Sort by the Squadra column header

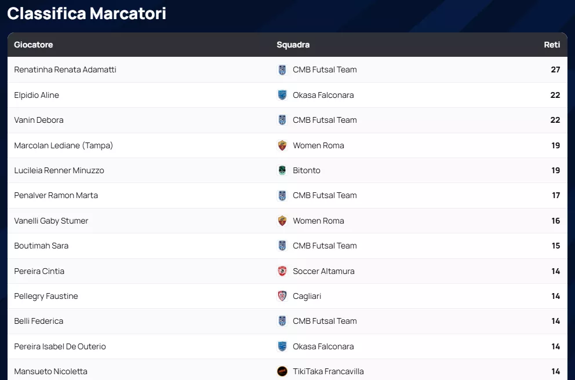tap(293, 45)
